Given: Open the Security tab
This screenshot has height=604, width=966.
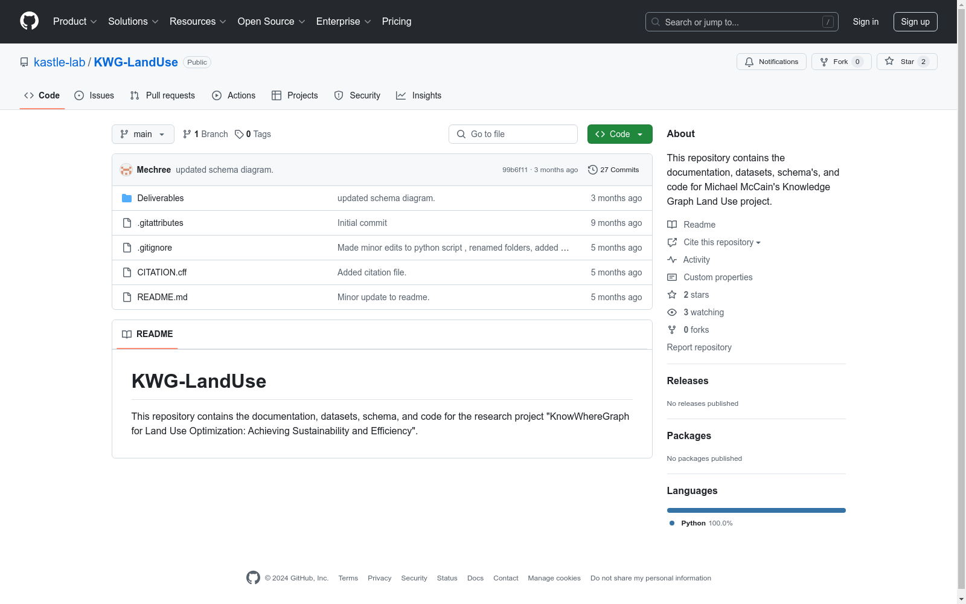Looking at the screenshot, I should 357,95.
